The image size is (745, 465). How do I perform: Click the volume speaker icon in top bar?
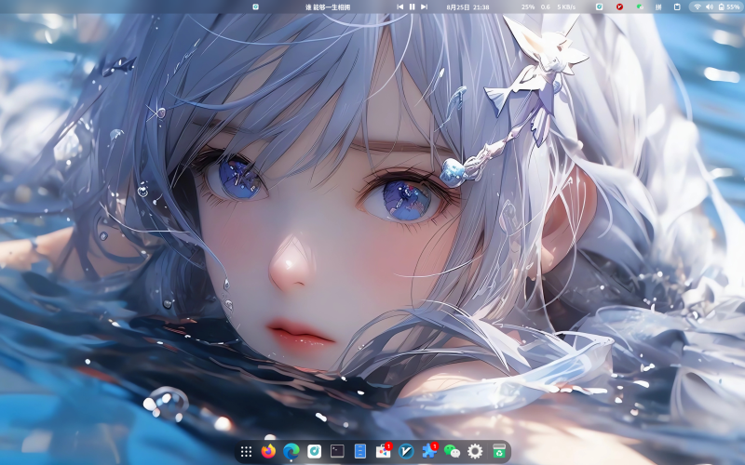[x=709, y=7]
